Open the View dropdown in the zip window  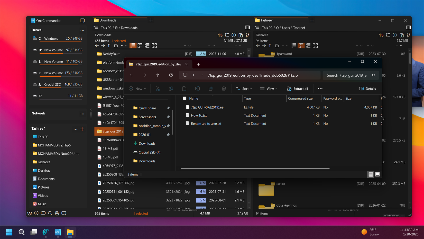point(269,88)
